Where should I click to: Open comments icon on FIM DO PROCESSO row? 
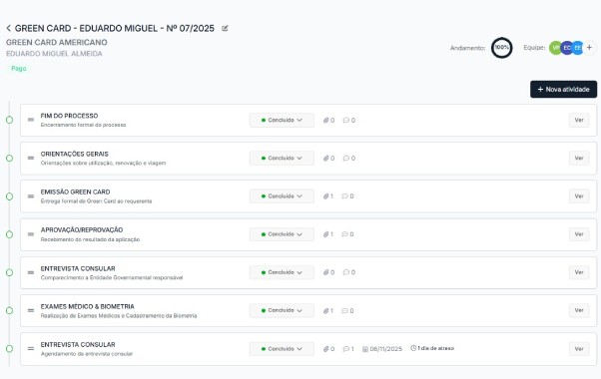tap(345, 121)
